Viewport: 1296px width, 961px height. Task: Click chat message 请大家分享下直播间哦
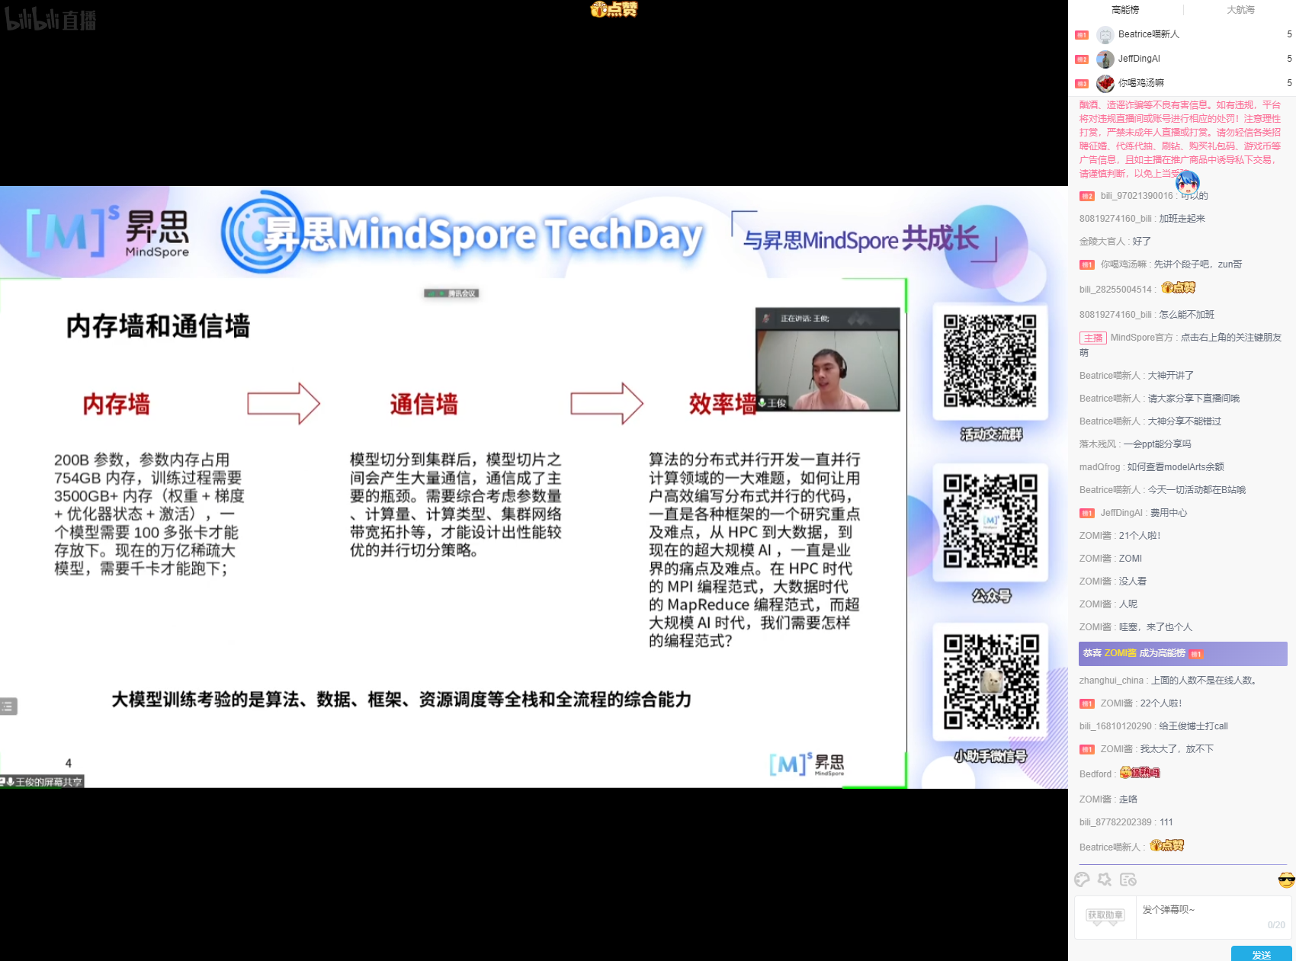point(1194,399)
